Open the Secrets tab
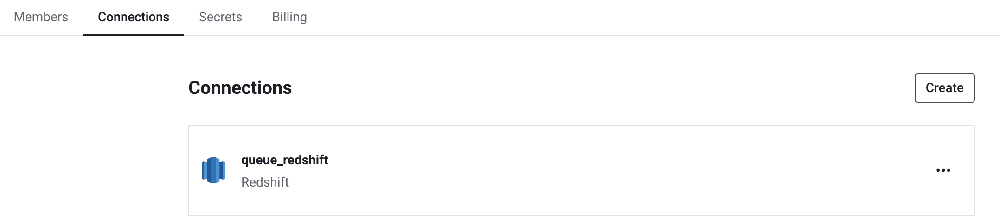 coord(220,17)
